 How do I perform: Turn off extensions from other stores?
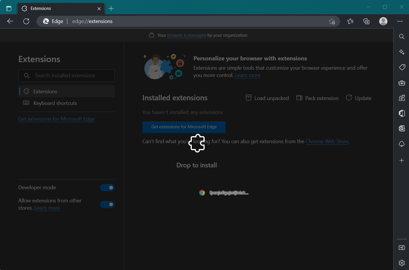pos(107,204)
